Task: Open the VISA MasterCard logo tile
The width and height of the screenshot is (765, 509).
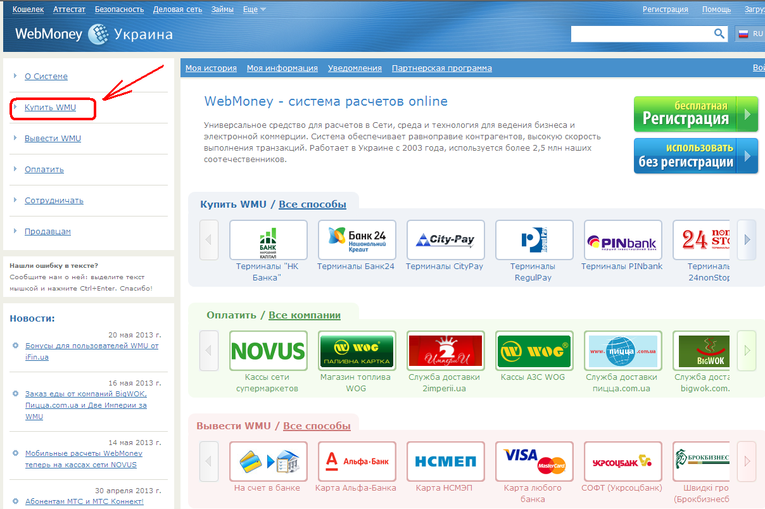Action: [x=534, y=462]
